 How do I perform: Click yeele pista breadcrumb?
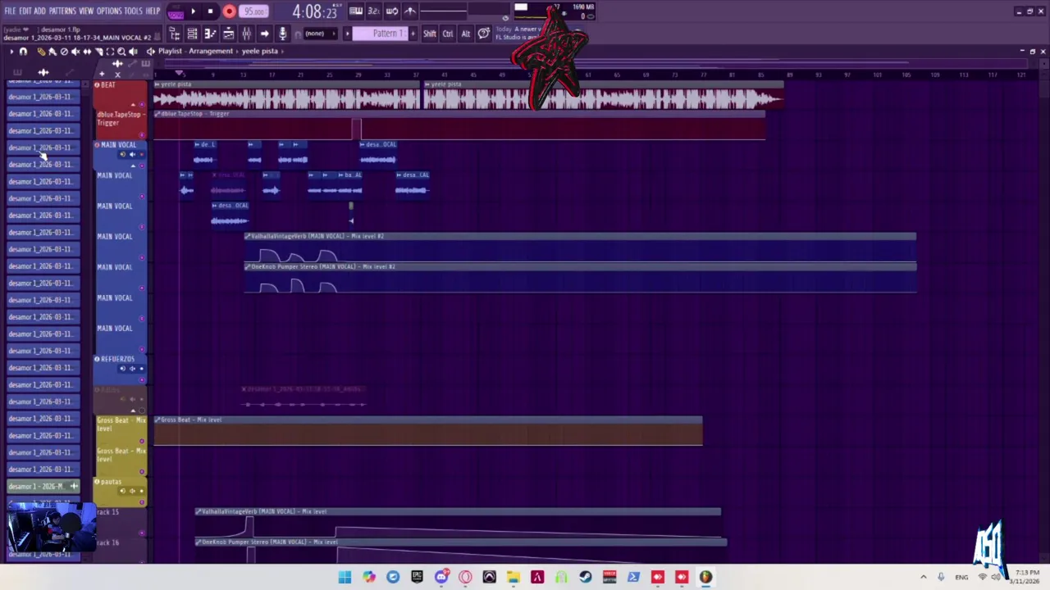(259, 51)
